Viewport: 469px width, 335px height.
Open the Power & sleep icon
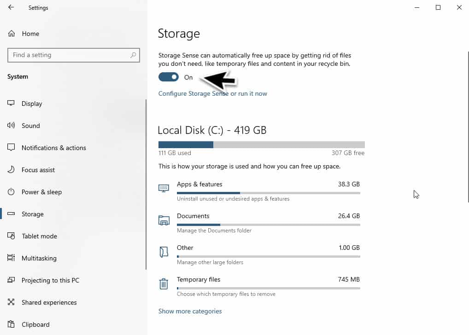[11, 192]
